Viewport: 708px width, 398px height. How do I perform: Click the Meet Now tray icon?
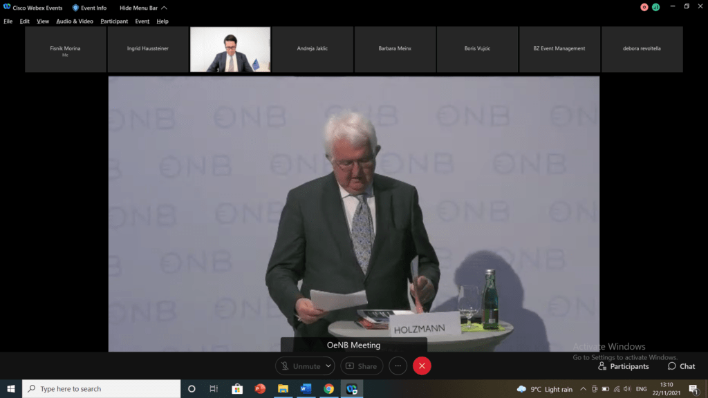pyautogui.click(x=594, y=389)
